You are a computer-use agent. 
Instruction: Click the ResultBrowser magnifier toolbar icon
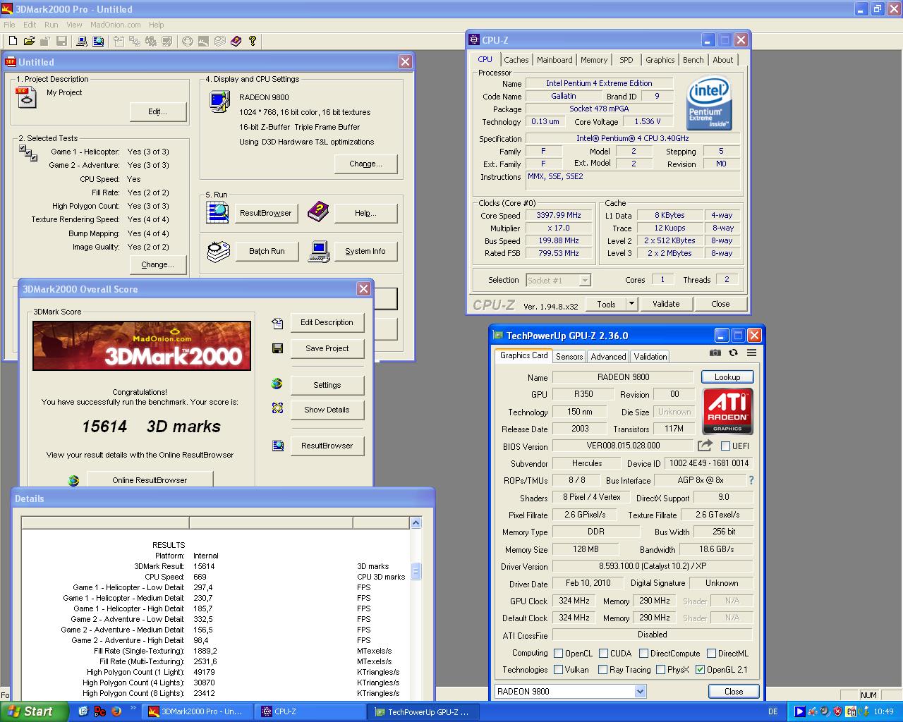(x=98, y=41)
